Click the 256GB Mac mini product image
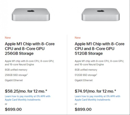The height and width of the screenshot is (115, 130). [31, 14]
